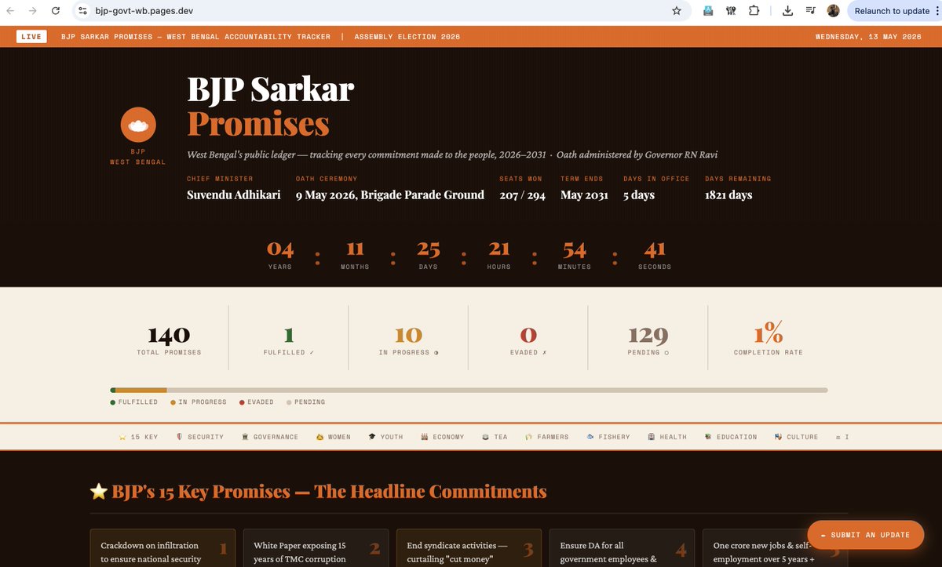Open promise card 3 End syndicate activities
Viewport: 942px width, 567px height.
coord(469,548)
